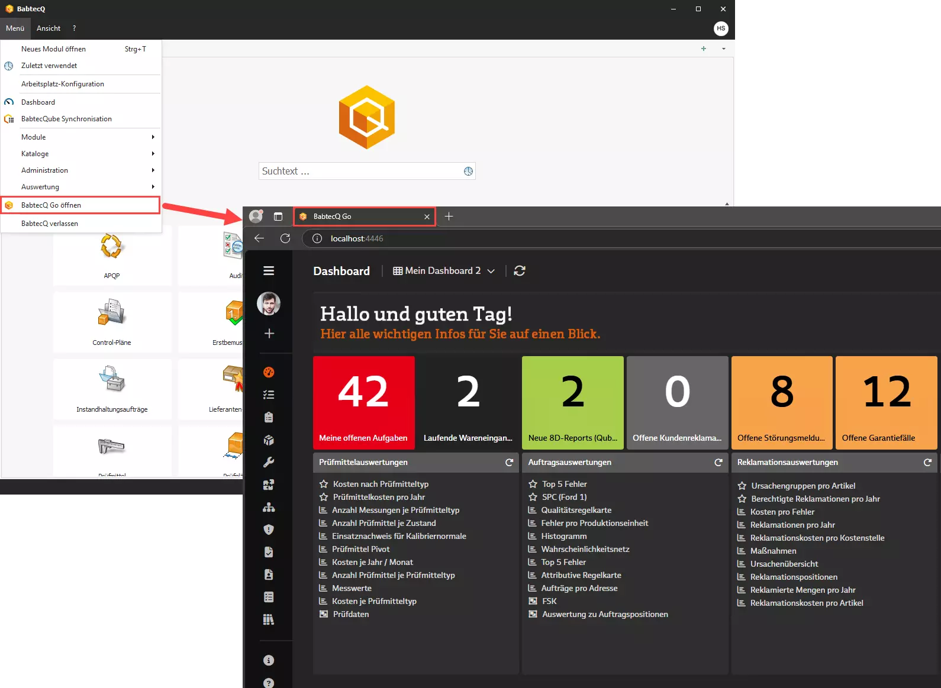Open the green Neue 8D-Reports tile
Image resolution: width=941 pixels, height=688 pixels.
(x=573, y=403)
